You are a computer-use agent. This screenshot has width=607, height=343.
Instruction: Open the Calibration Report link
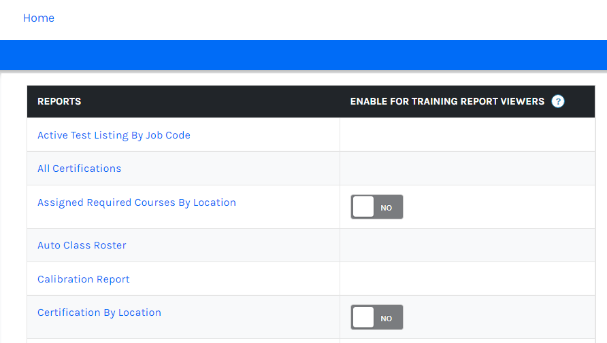[x=84, y=279]
